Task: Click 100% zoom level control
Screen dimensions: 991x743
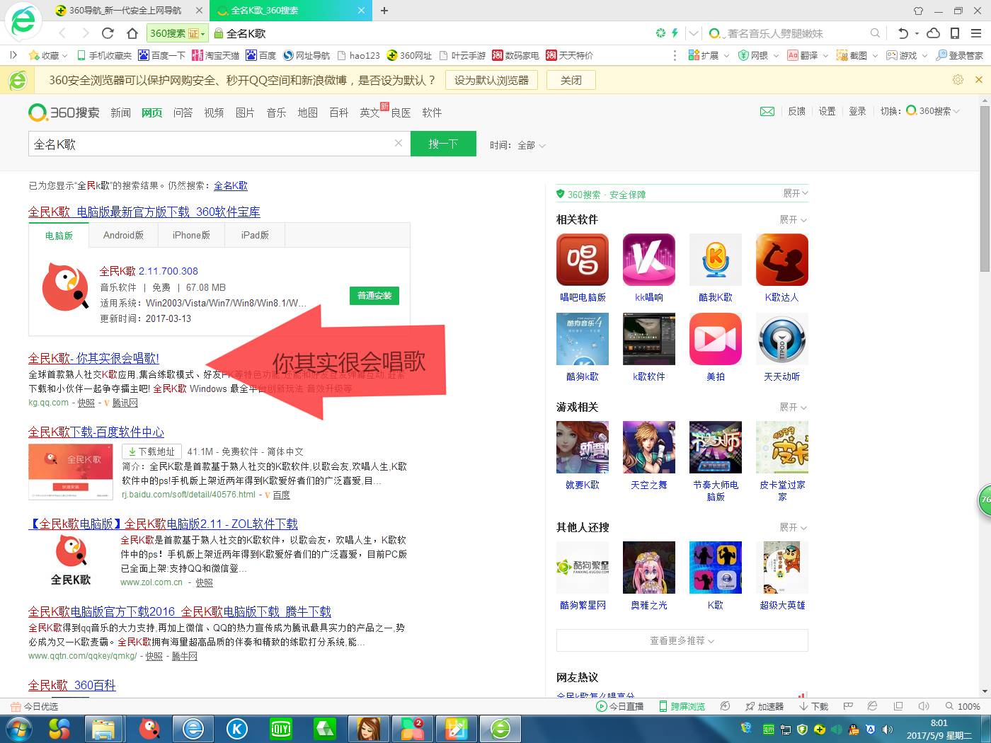Action: tap(963, 706)
